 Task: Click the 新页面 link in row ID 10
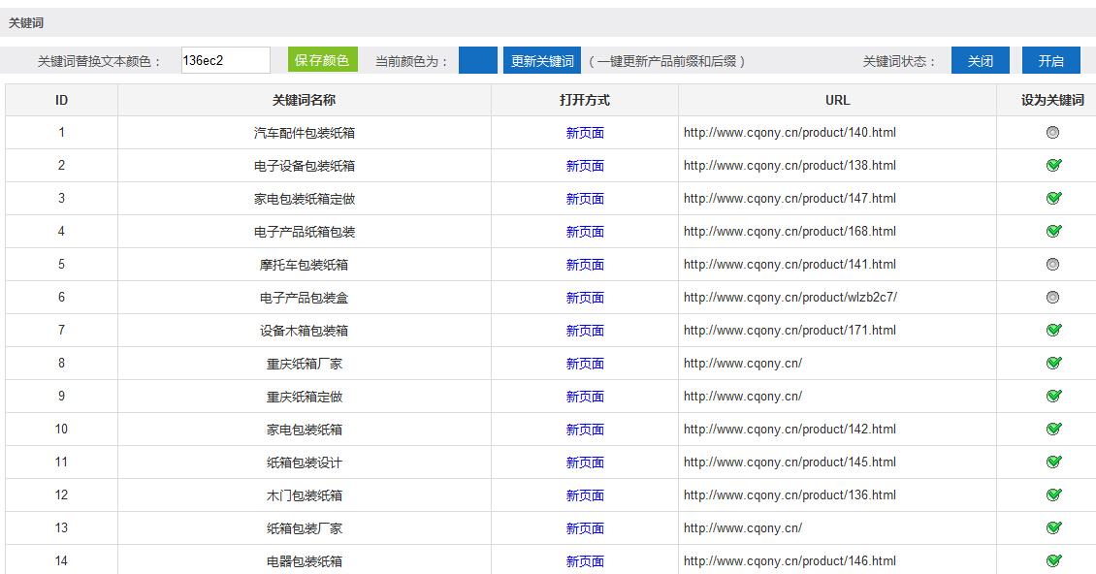click(585, 430)
